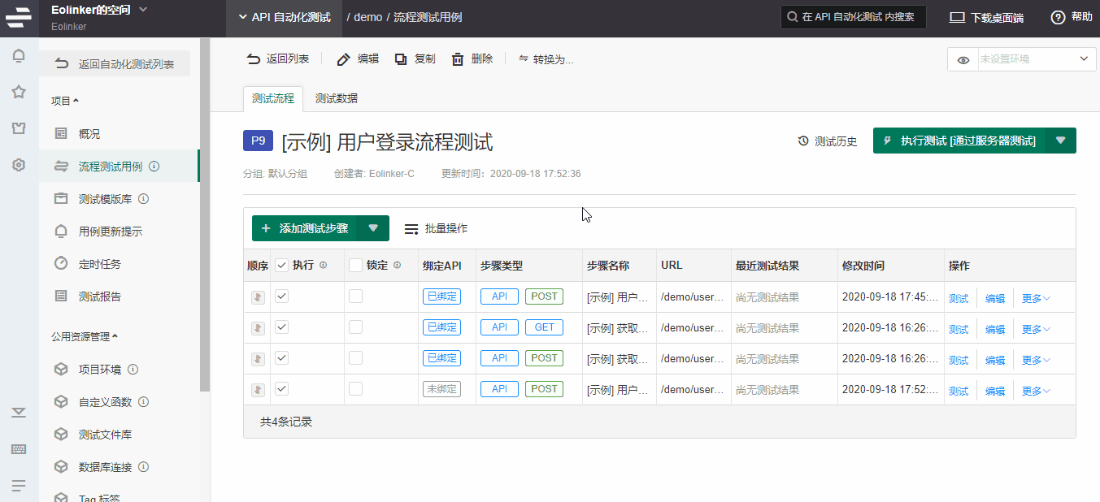Viewport: 1100px width, 502px height.
Task: Click the Delete trash icon in toolbar
Action: pos(458,59)
